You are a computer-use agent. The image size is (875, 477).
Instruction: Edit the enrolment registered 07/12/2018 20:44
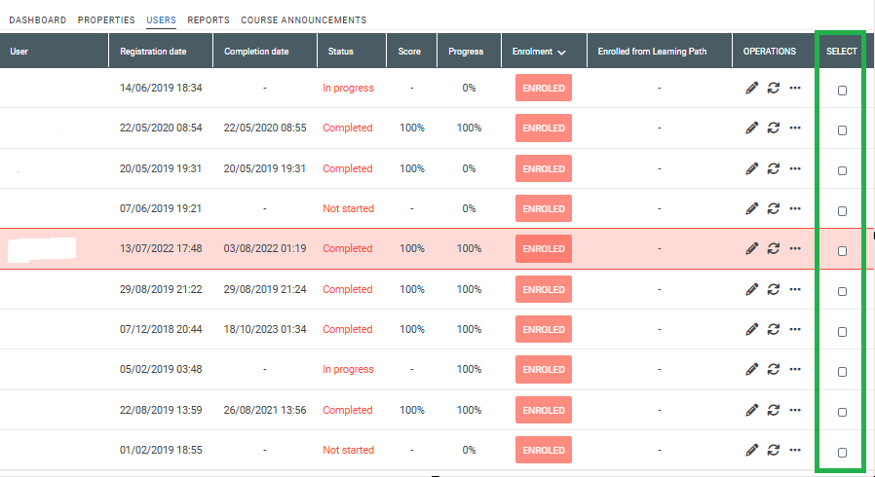[x=751, y=329]
